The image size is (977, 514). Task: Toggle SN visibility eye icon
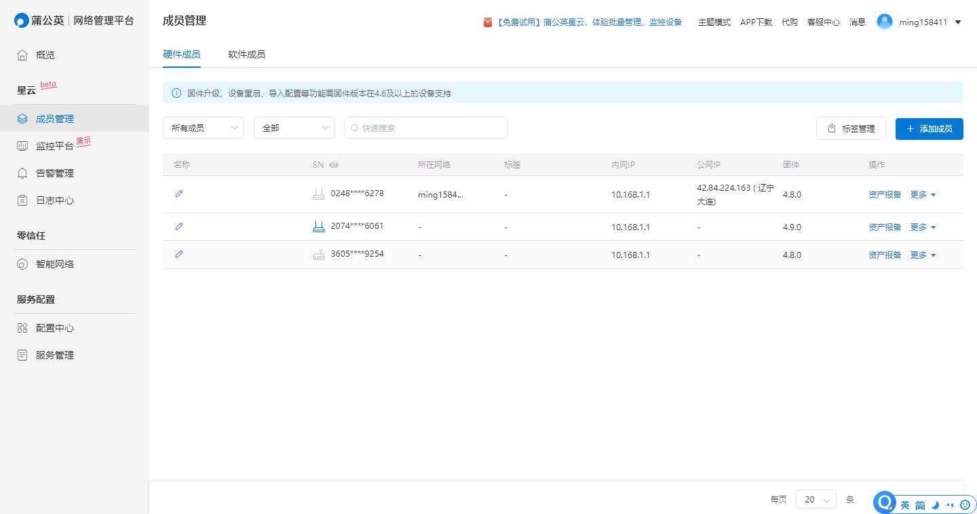pos(334,165)
